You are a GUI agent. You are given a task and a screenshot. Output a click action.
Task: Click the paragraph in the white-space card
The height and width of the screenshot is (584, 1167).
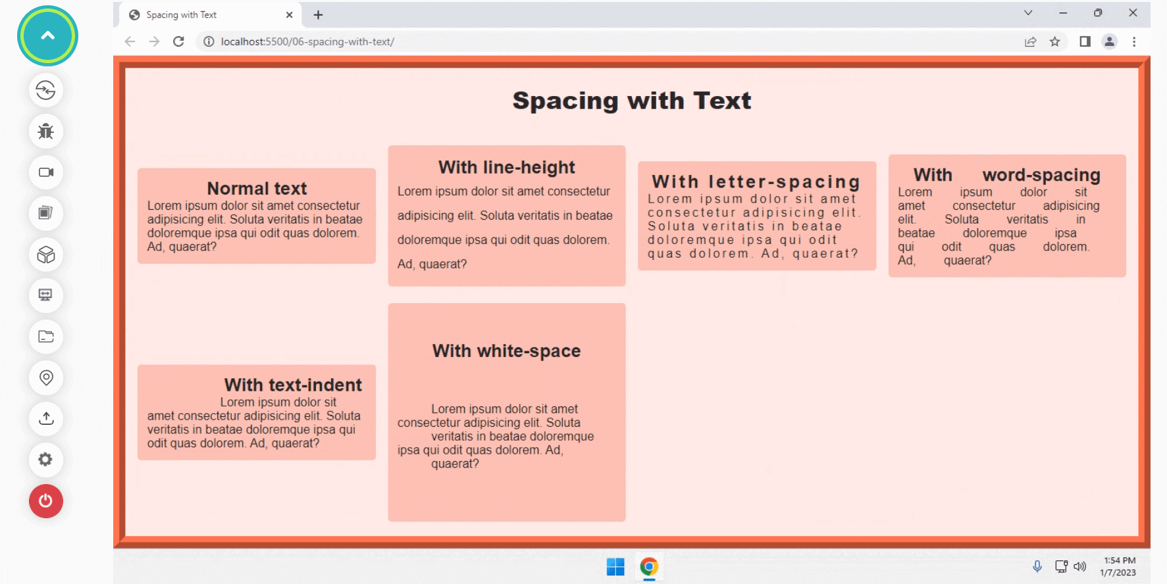[x=496, y=436]
